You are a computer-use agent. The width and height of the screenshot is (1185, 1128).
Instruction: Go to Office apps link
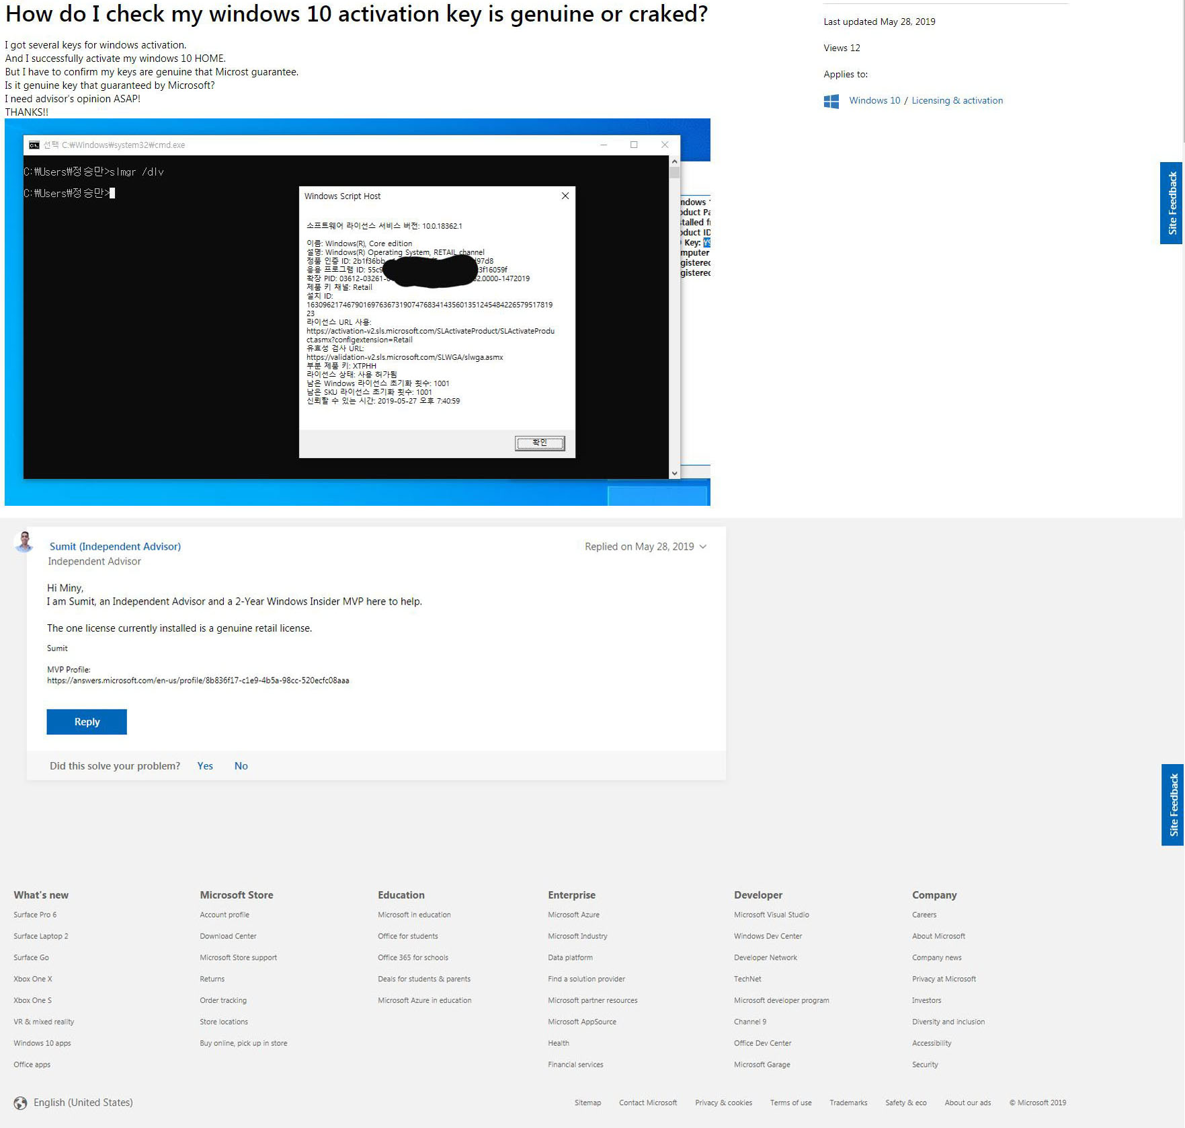pos(32,1065)
